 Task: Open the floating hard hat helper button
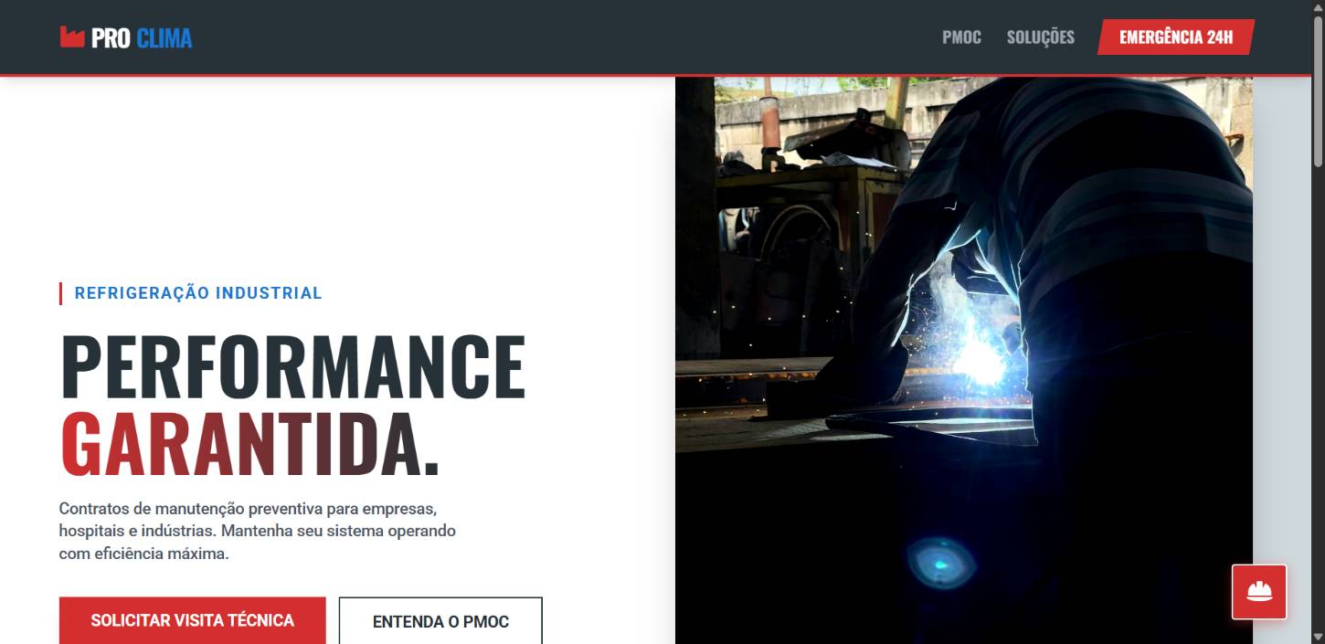tap(1259, 592)
